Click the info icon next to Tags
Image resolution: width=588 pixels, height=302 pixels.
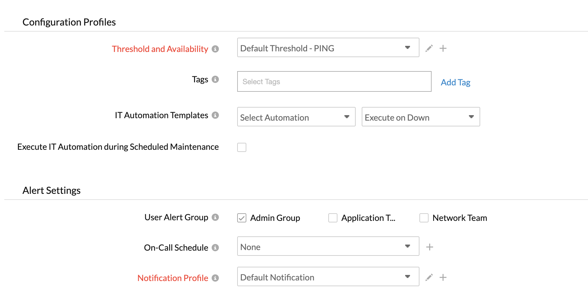(x=215, y=79)
